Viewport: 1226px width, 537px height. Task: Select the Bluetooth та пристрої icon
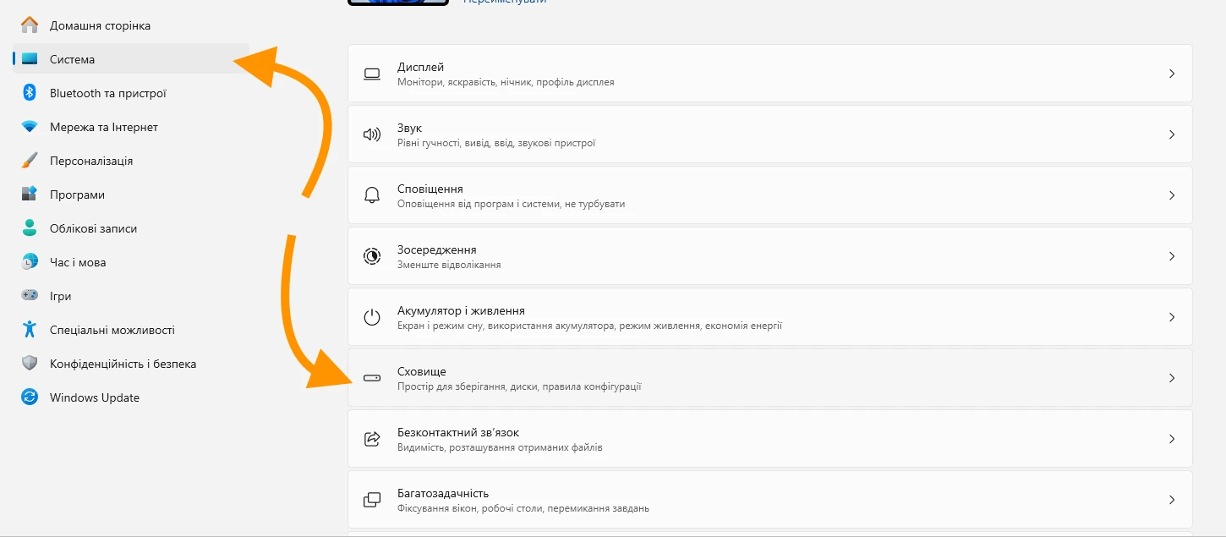click(30, 93)
